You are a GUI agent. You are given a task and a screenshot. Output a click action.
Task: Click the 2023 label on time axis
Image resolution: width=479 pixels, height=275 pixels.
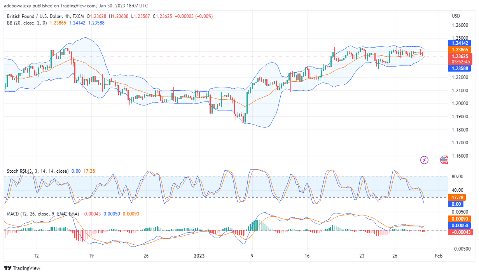click(199, 256)
